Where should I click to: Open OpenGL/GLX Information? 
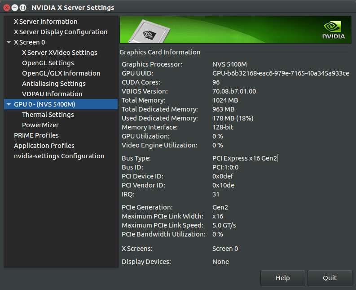tap(61, 73)
